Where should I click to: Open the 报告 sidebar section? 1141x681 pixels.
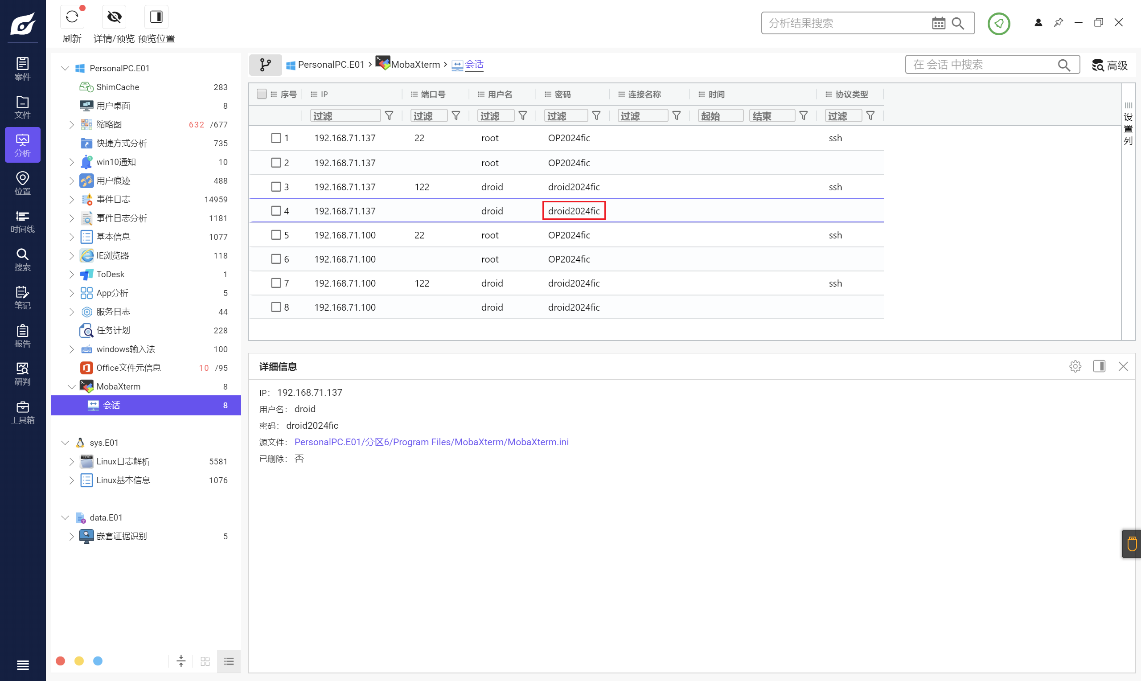click(22, 336)
